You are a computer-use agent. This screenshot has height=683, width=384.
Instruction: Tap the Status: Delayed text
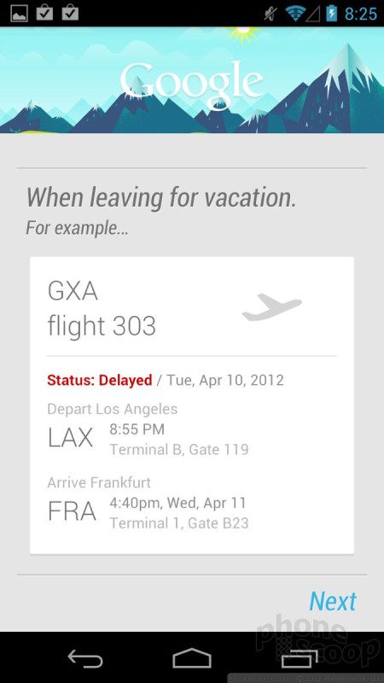100,380
